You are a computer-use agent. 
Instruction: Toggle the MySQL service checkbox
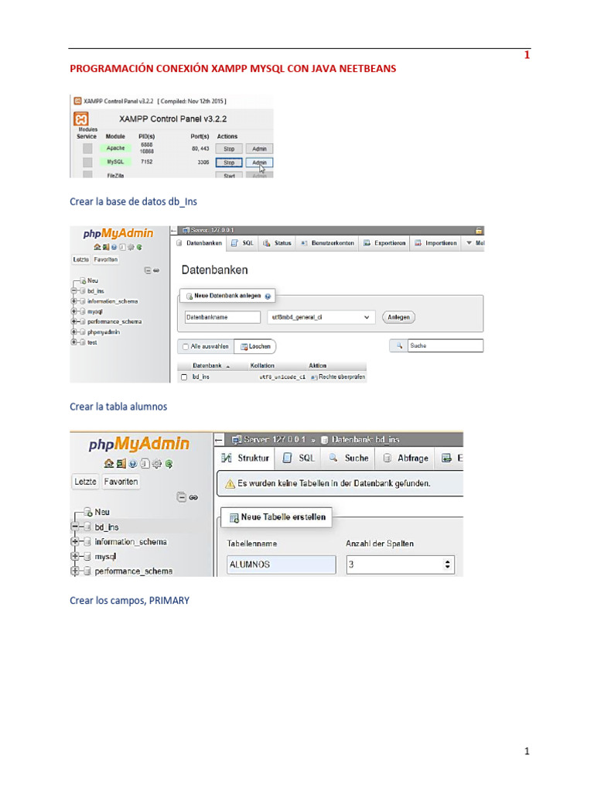tap(87, 162)
